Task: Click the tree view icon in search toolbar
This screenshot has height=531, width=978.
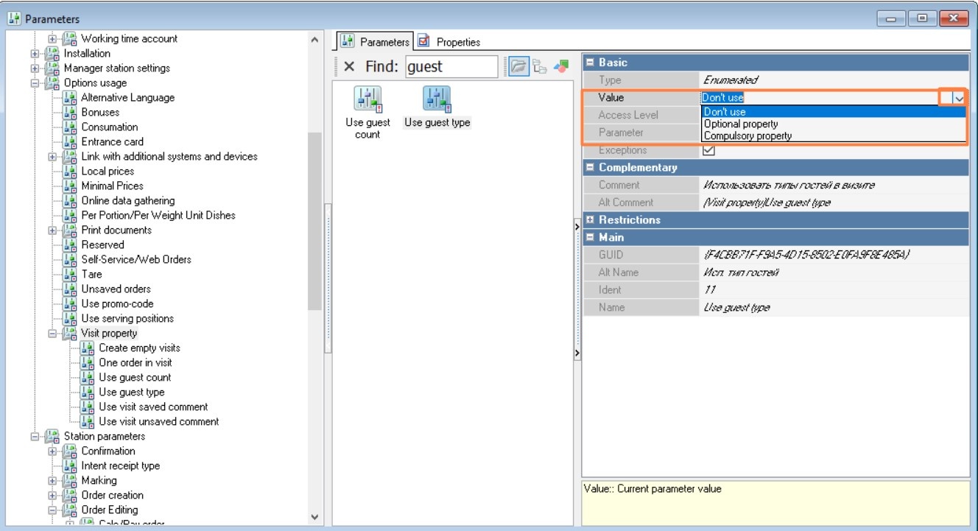Action: [539, 66]
